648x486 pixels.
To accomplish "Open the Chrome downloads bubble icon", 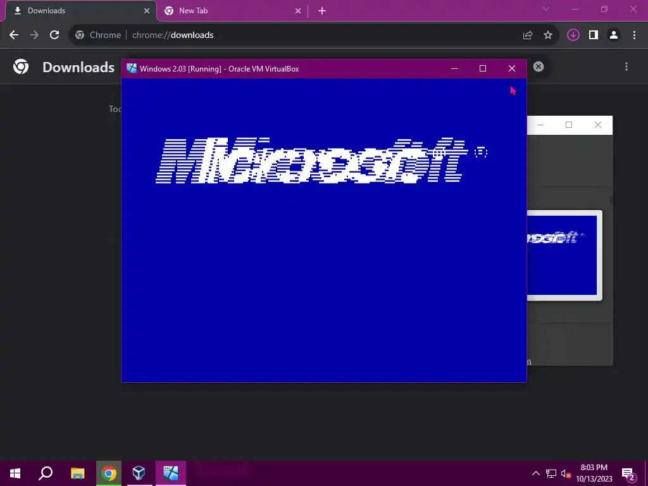I will click(x=573, y=35).
